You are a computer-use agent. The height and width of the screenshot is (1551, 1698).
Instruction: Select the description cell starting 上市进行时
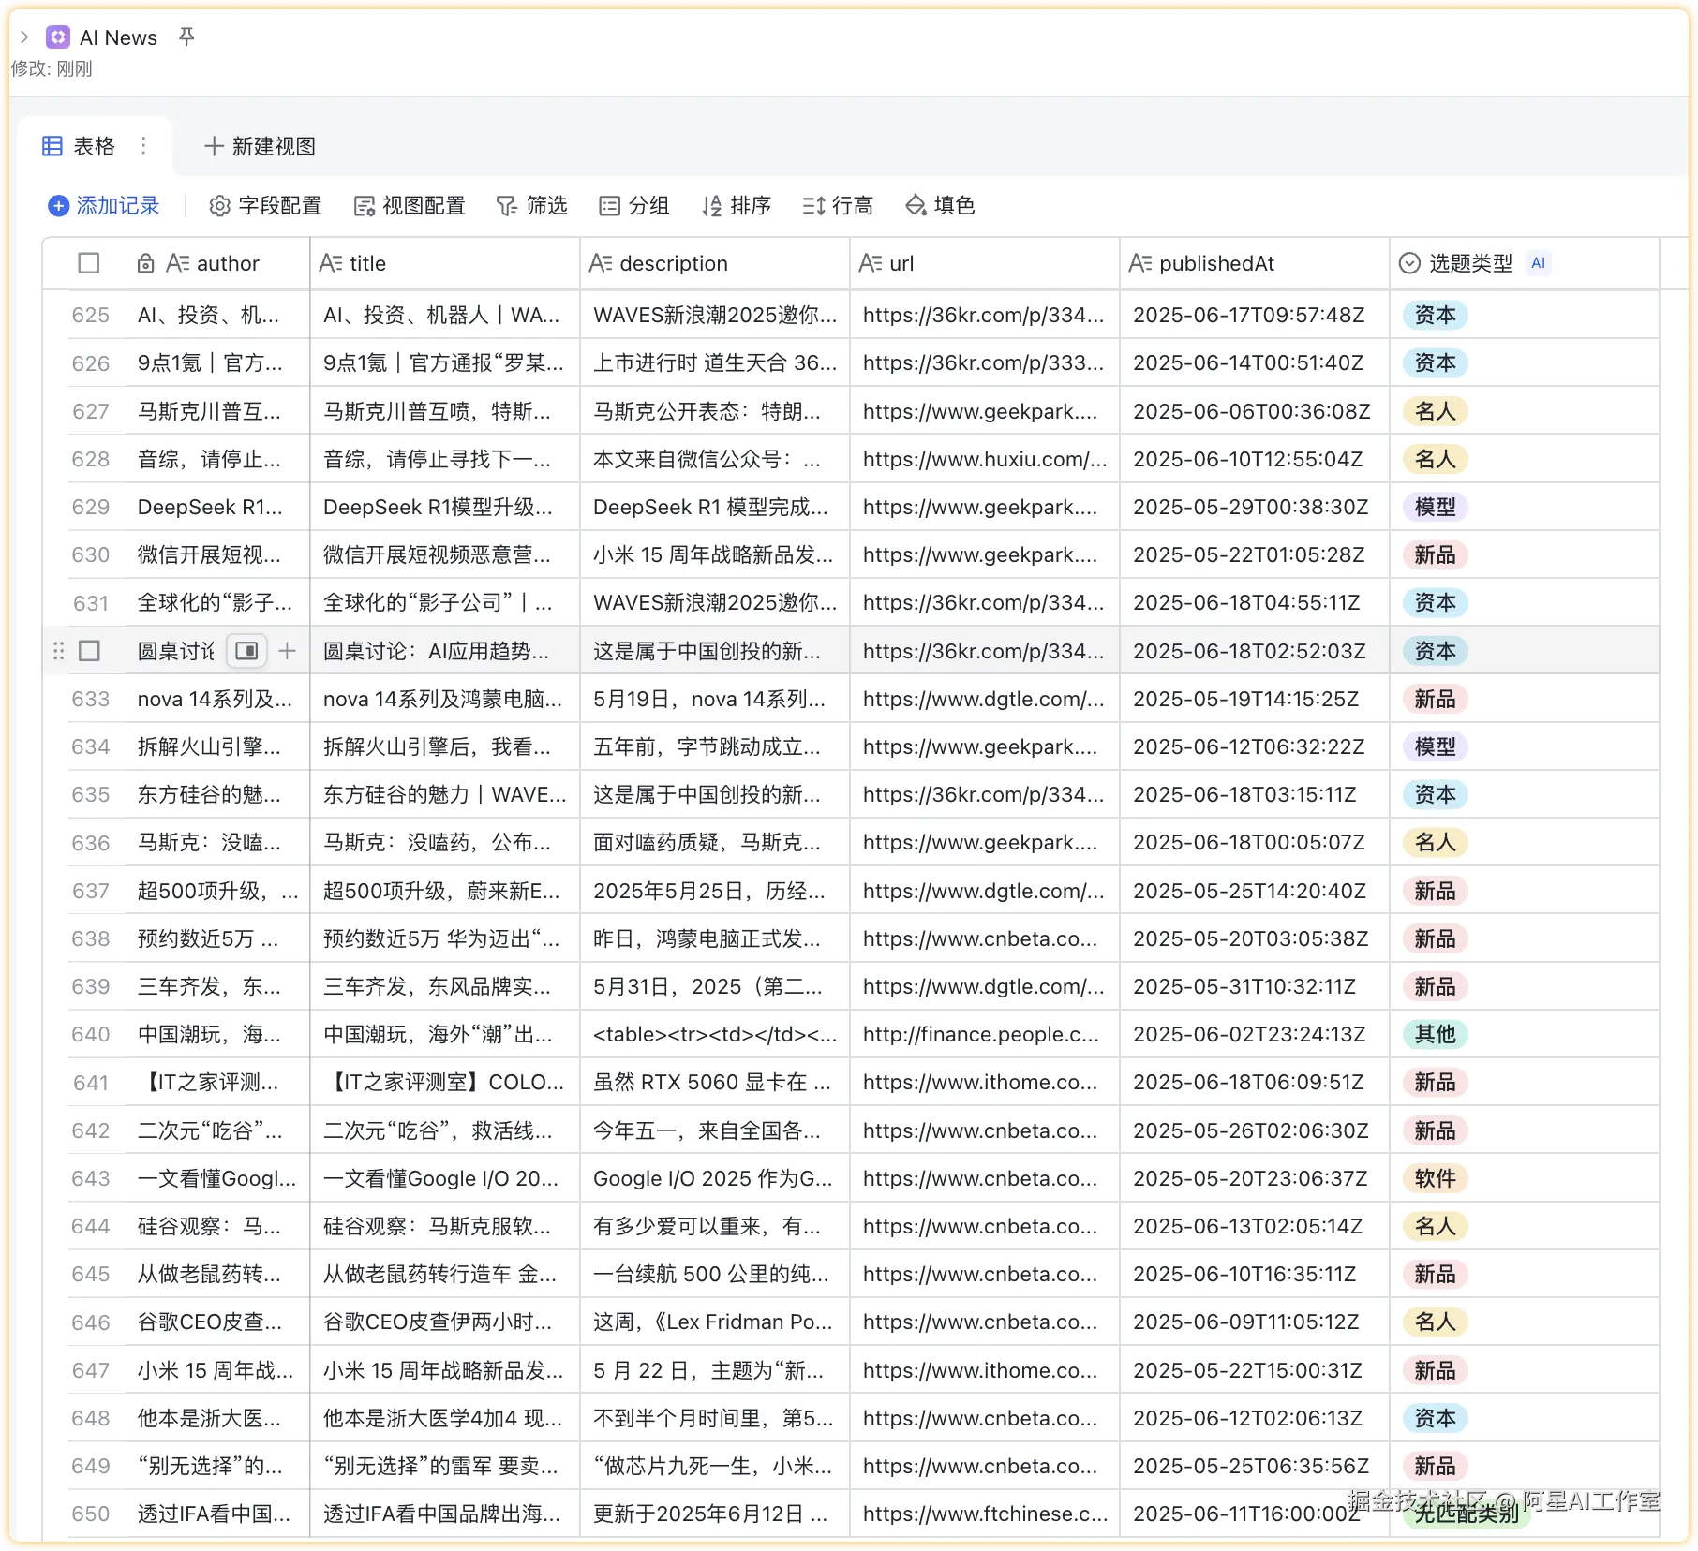pos(715,362)
